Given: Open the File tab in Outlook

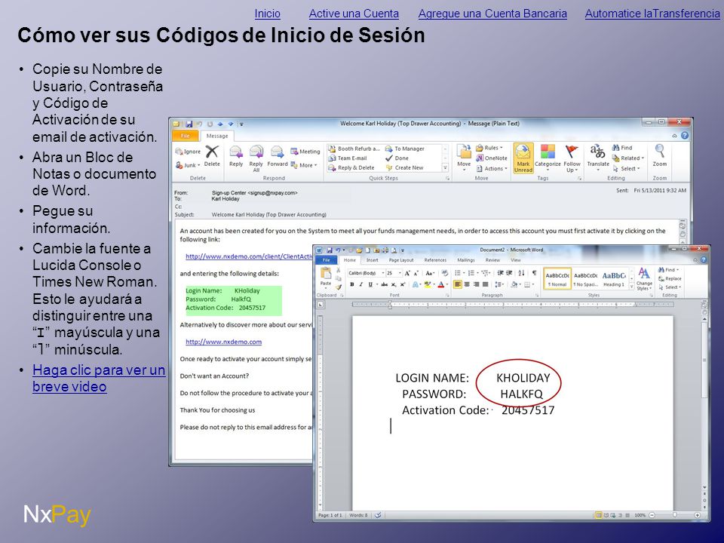Looking at the screenshot, I should (x=186, y=135).
